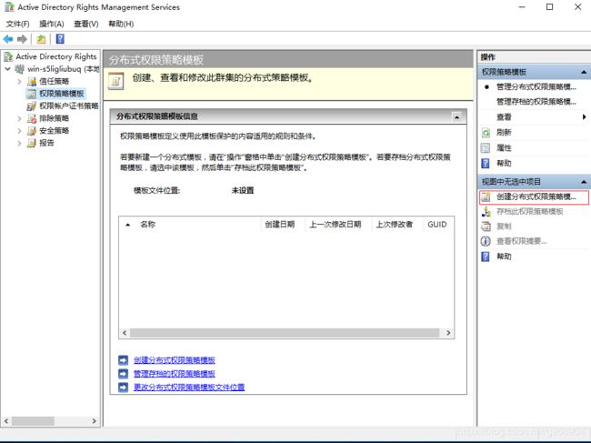This screenshot has height=443, width=591.
Task: Click the 创建分布式权限策略模板 action icon
Action: pyautogui.click(x=486, y=196)
